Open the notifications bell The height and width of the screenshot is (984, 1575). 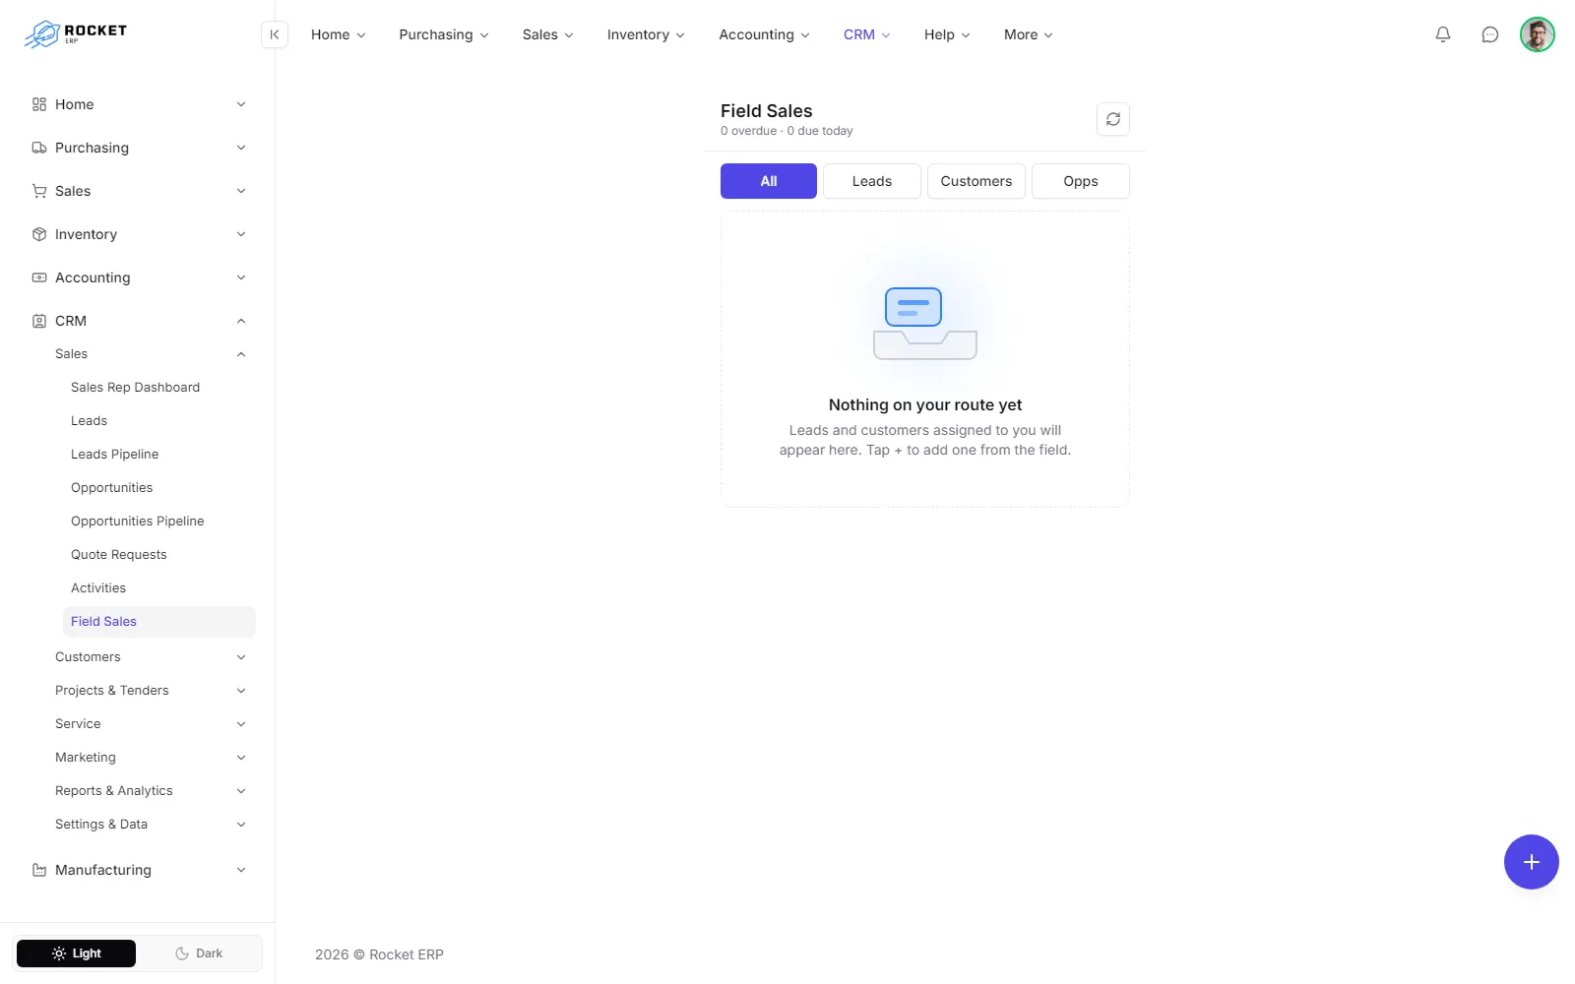1443,34
